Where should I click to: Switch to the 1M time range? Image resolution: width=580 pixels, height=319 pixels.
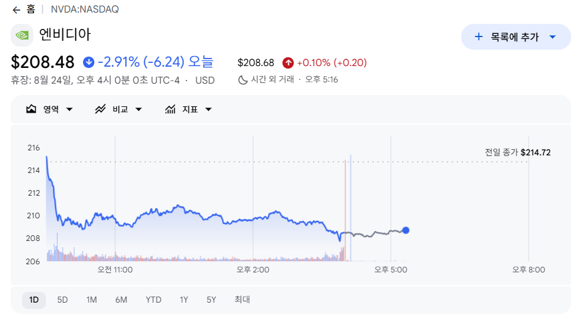[92, 299]
